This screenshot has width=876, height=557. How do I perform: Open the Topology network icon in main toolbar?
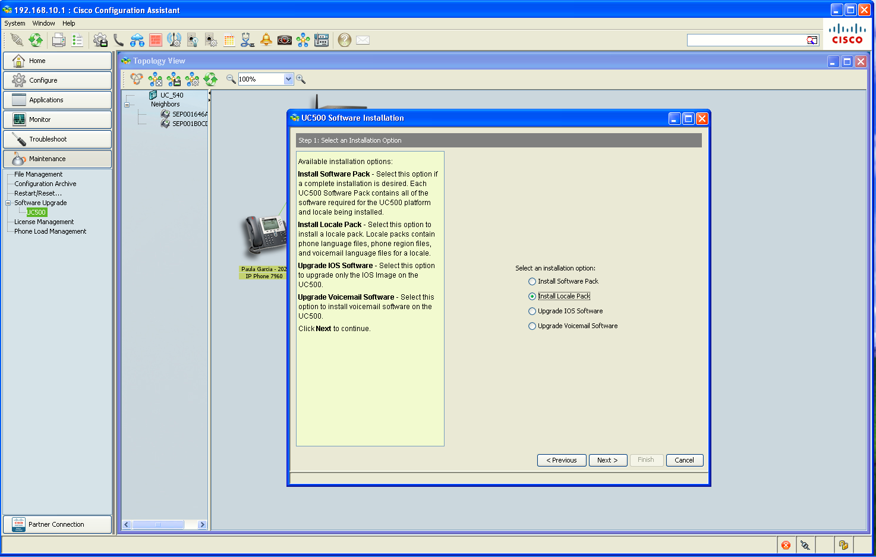point(303,40)
